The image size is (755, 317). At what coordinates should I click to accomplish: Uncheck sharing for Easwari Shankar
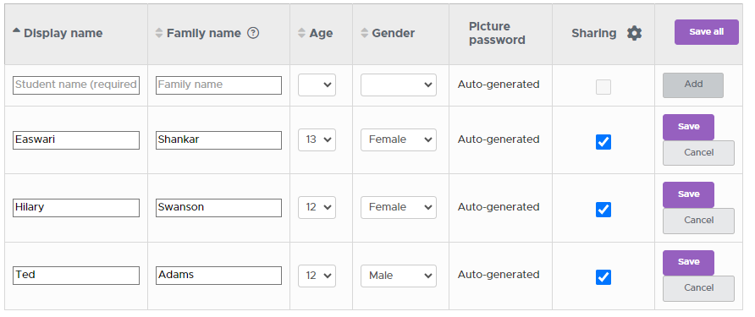tap(603, 142)
